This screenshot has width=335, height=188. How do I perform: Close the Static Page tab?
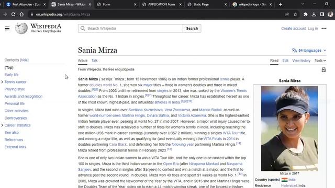click(226, 4)
